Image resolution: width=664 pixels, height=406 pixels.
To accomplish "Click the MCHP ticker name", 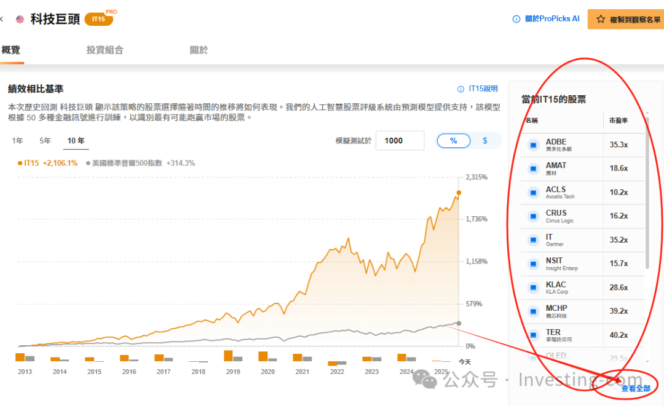I will coord(556,308).
